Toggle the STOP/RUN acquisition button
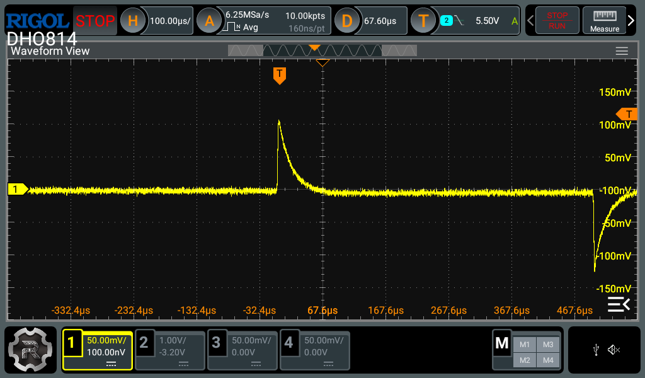645x378 pixels. [556, 20]
